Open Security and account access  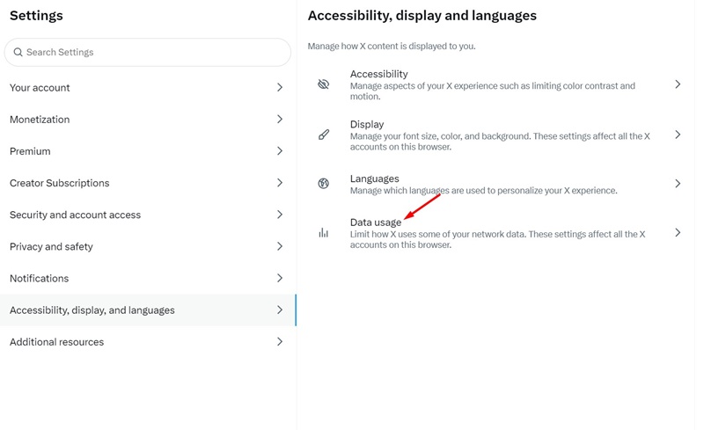[148, 215]
